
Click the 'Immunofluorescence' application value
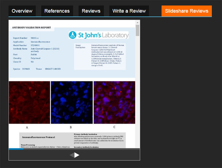click(40, 42)
